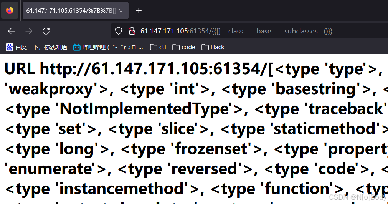Select the 61.147.171.105:61354 browser tab
The image size is (388, 204).
tap(76, 11)
